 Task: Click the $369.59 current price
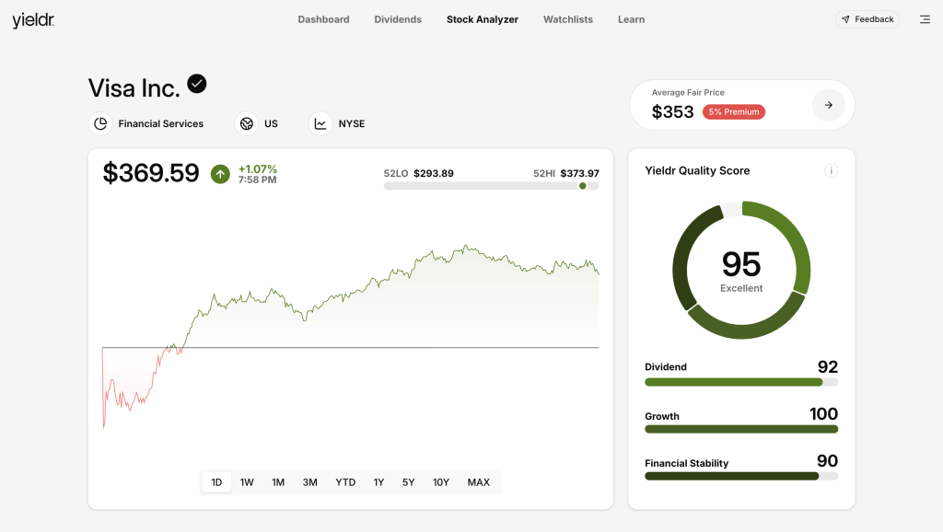point(151,173)
